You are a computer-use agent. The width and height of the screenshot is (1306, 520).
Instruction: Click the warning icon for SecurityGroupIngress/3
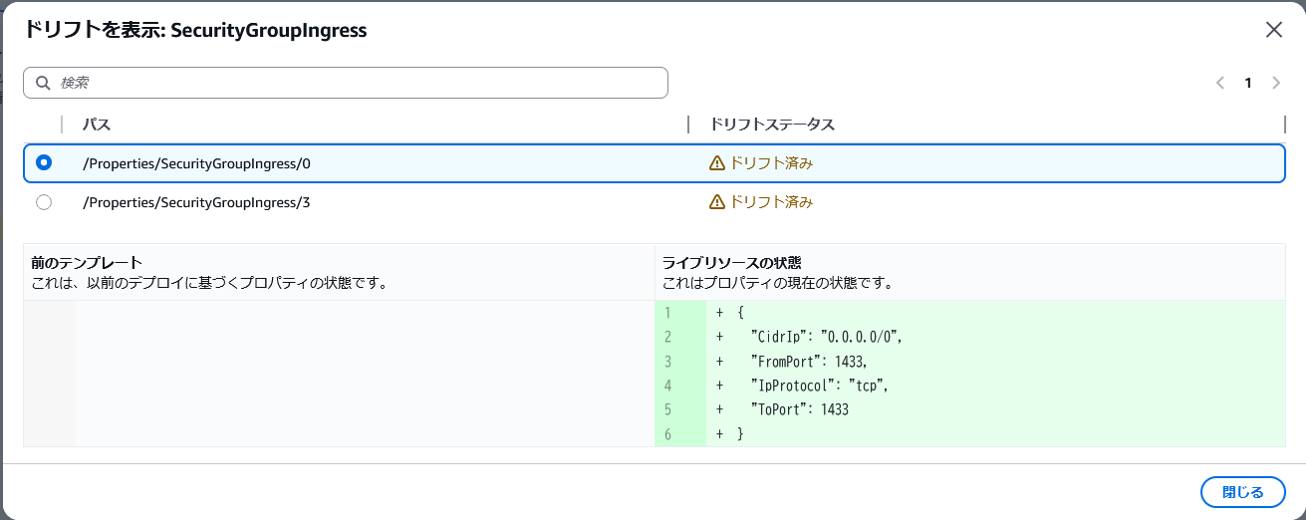pyautogui.click(x=716, y=202)
